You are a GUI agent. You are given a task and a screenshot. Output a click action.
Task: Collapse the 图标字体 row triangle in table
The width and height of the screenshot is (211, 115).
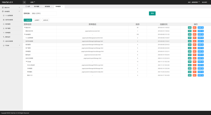tap(25, 28)
